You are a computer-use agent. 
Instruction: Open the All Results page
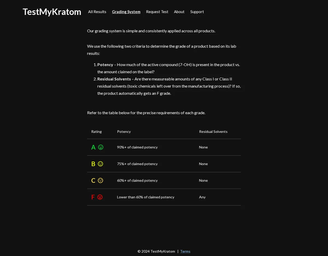coord(97,12)
